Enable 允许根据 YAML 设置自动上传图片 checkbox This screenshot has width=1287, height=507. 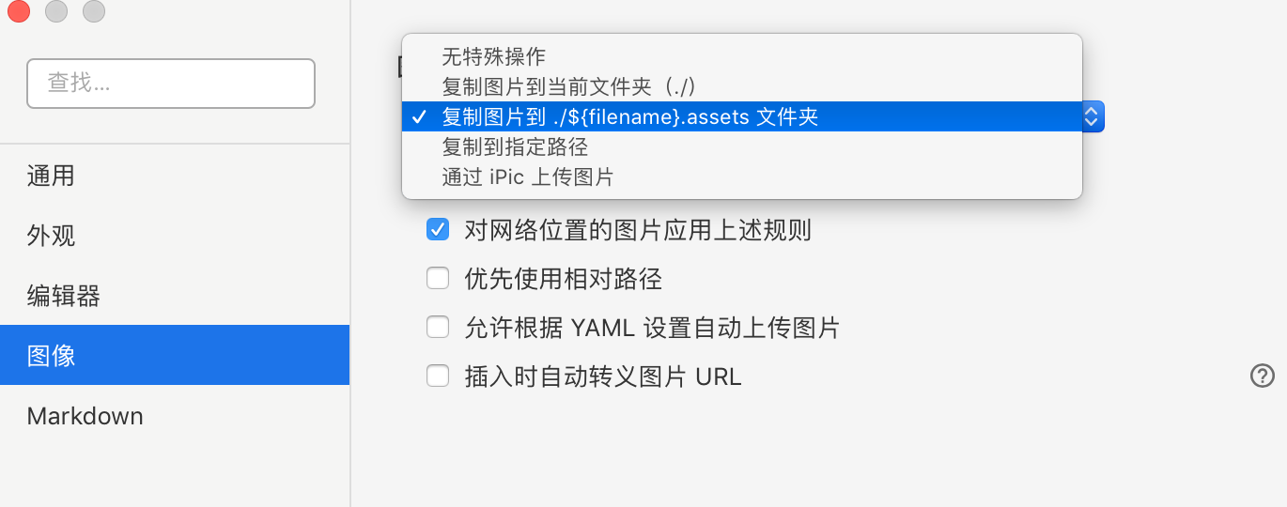pyautogui.click(x=438, y=328)
